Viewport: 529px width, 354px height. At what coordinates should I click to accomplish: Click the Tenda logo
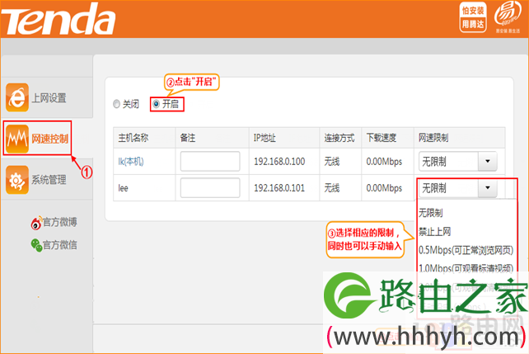click(58, 19)
